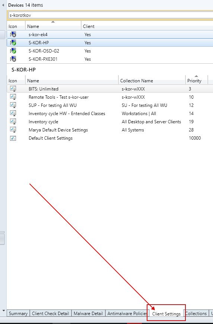Open the Summary tab
213x324 pixels.
[x=18, y=314]
